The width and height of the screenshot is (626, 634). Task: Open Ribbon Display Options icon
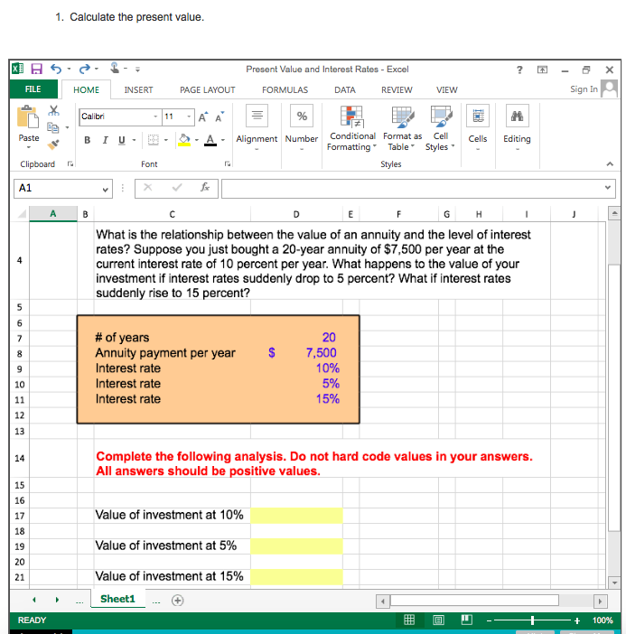[x=542, y=70]
